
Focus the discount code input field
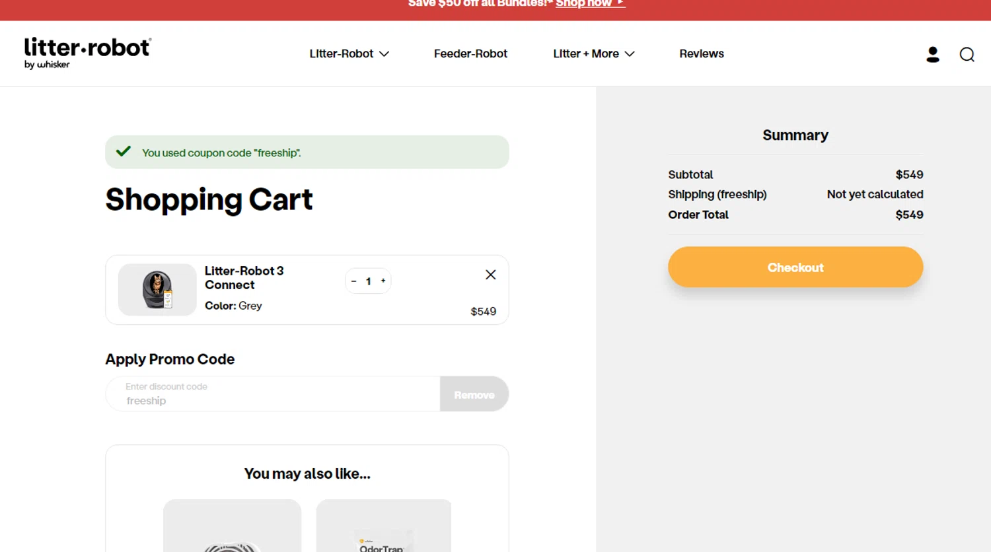pos(273,394)
